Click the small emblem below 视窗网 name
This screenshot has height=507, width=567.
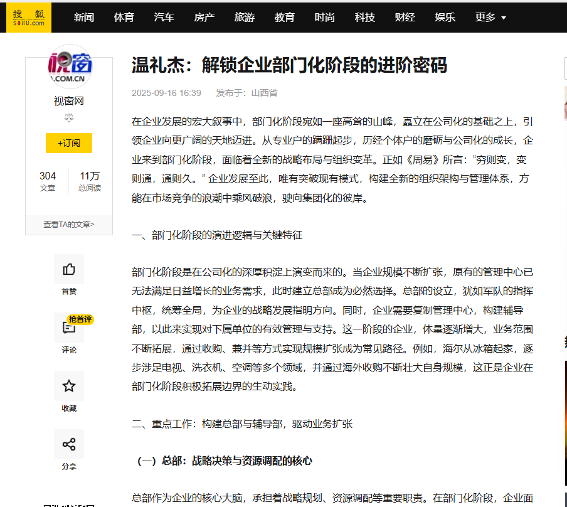69,117
